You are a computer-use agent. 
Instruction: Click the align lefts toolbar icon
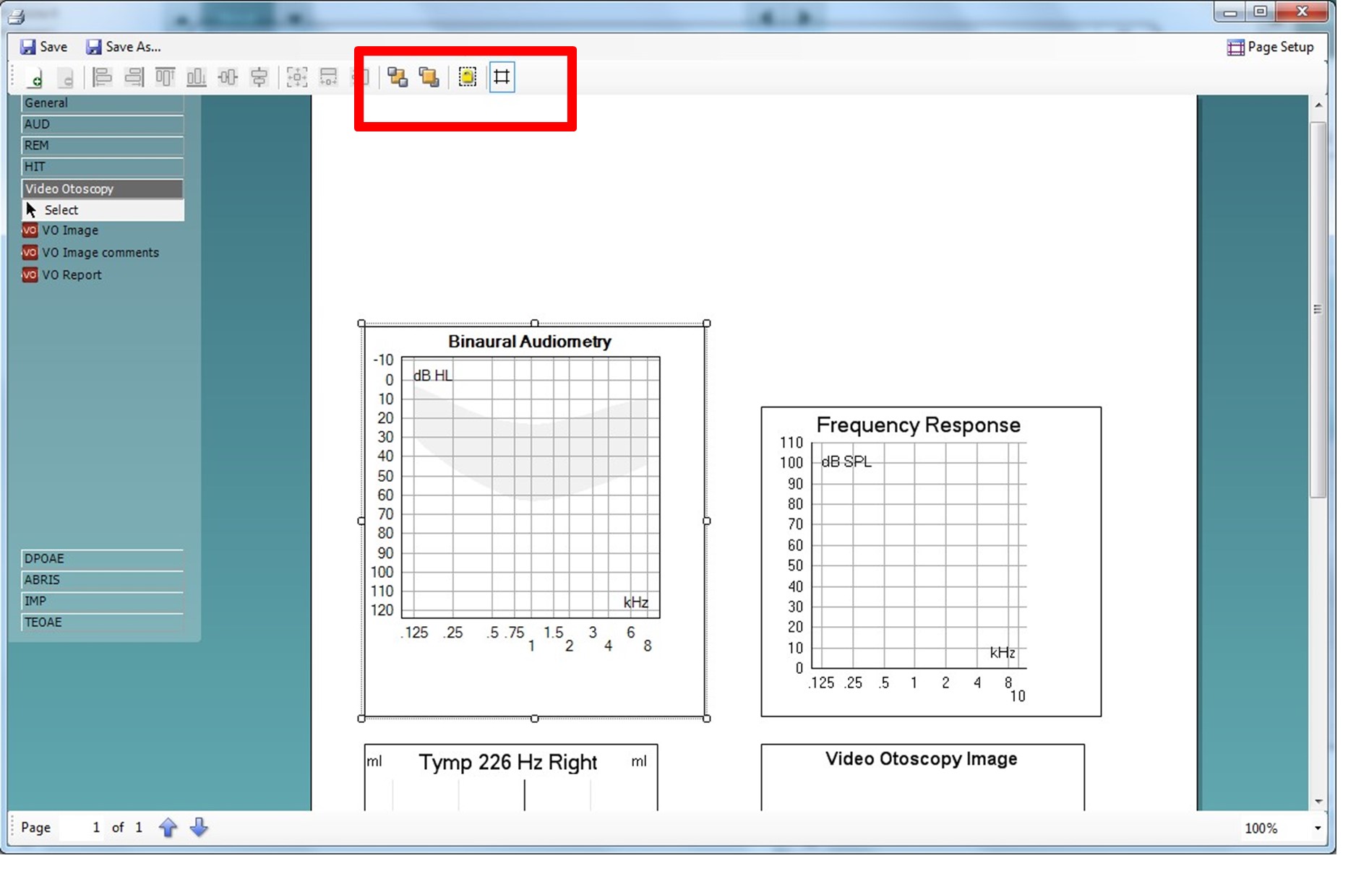[102, 77]
